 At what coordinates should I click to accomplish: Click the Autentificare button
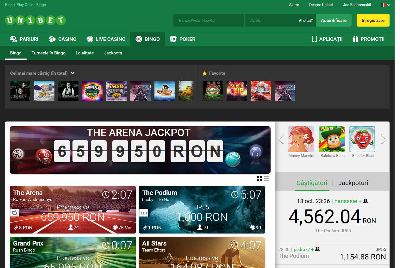(x=334, y=20)
